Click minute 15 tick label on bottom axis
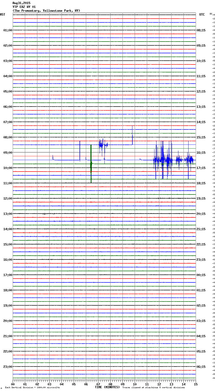Screen dimensions: 216x391 pyautogui.click(x=196, y=384)
